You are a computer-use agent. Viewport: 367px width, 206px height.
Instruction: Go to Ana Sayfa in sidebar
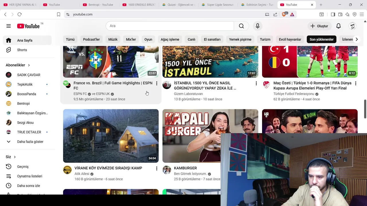pos(27,40)
